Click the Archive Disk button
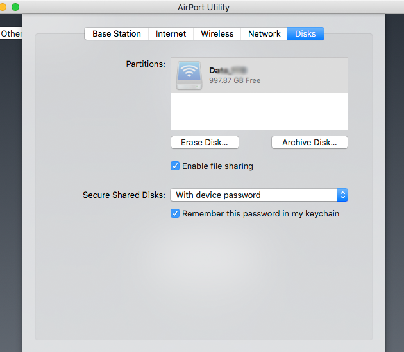 coord(310,142)
